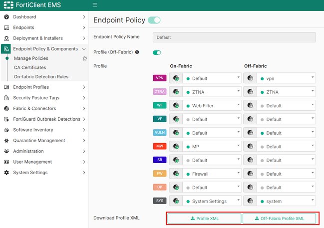This screenshot has width=324, height=228.
Task: Download the Profile XML
Action: pos(204,219)
